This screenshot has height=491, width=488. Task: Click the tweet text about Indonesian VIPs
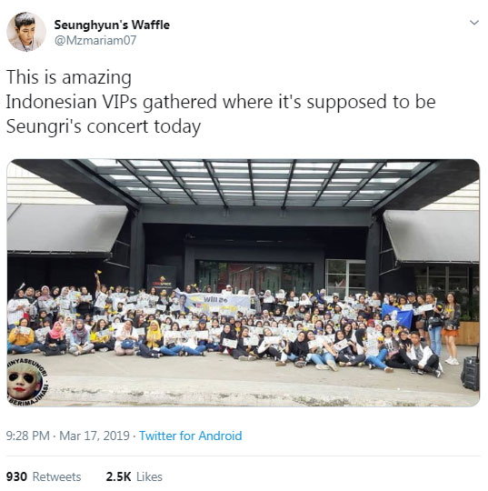tap(221, 102)
